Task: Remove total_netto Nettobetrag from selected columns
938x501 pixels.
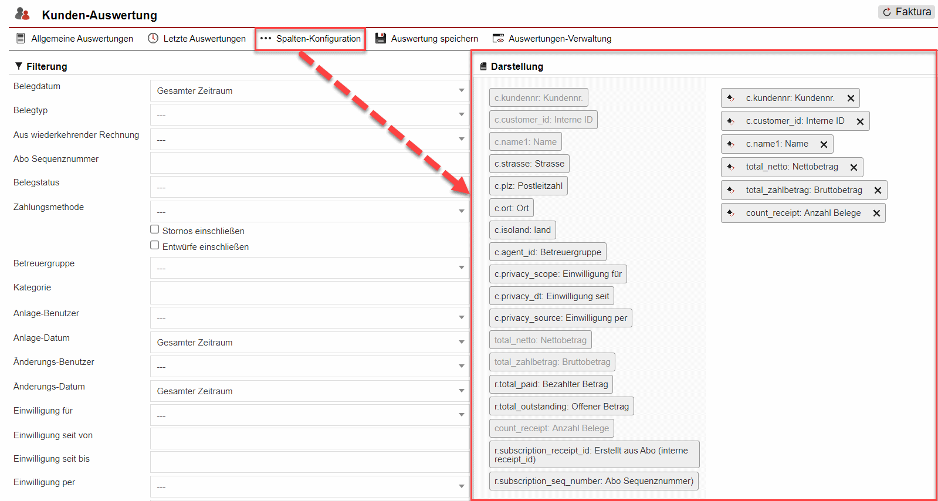Action: (x=854, y=168)
